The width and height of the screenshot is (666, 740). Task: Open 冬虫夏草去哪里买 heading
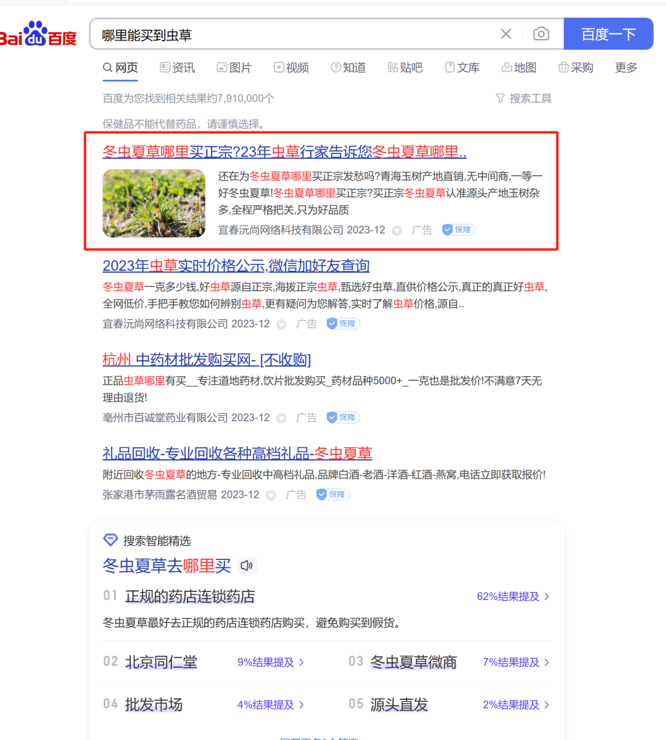[x=166, y=565]
